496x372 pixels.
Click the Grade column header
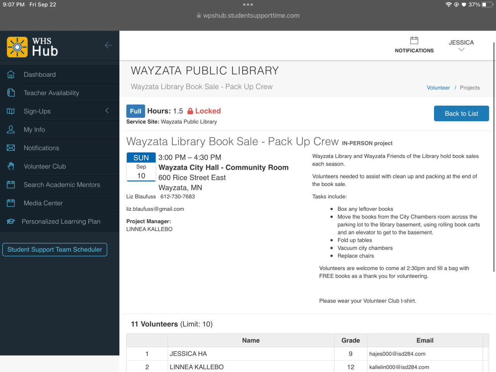[351, 341]
